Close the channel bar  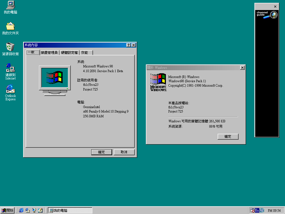click(275, 7)
